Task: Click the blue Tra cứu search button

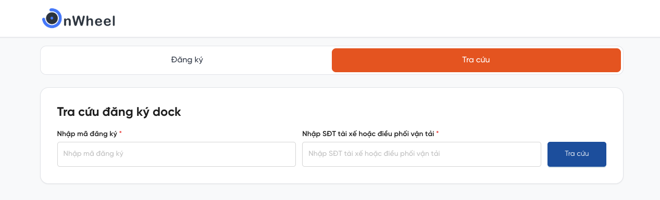Action: [x=577, y=154]
